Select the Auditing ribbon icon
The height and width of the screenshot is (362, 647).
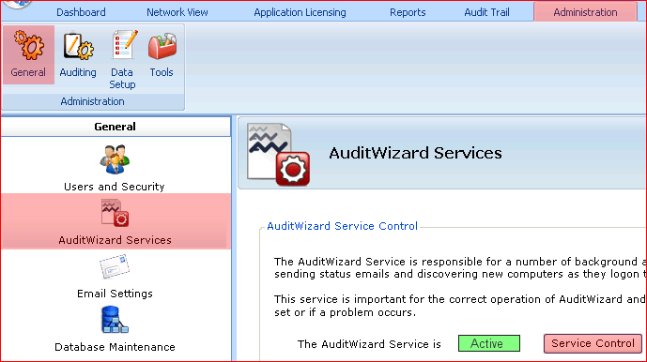[x=78, y=47]
